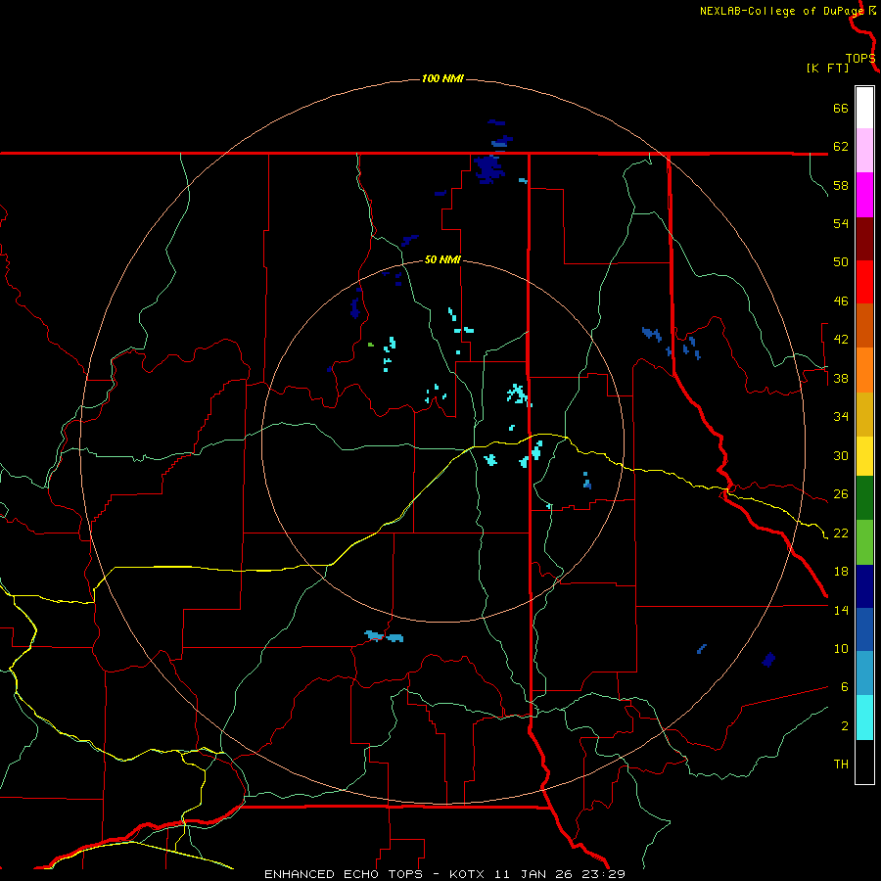The image size is (881, 881).
Task: Click the 30 scale value
Action: pos(841,455)
